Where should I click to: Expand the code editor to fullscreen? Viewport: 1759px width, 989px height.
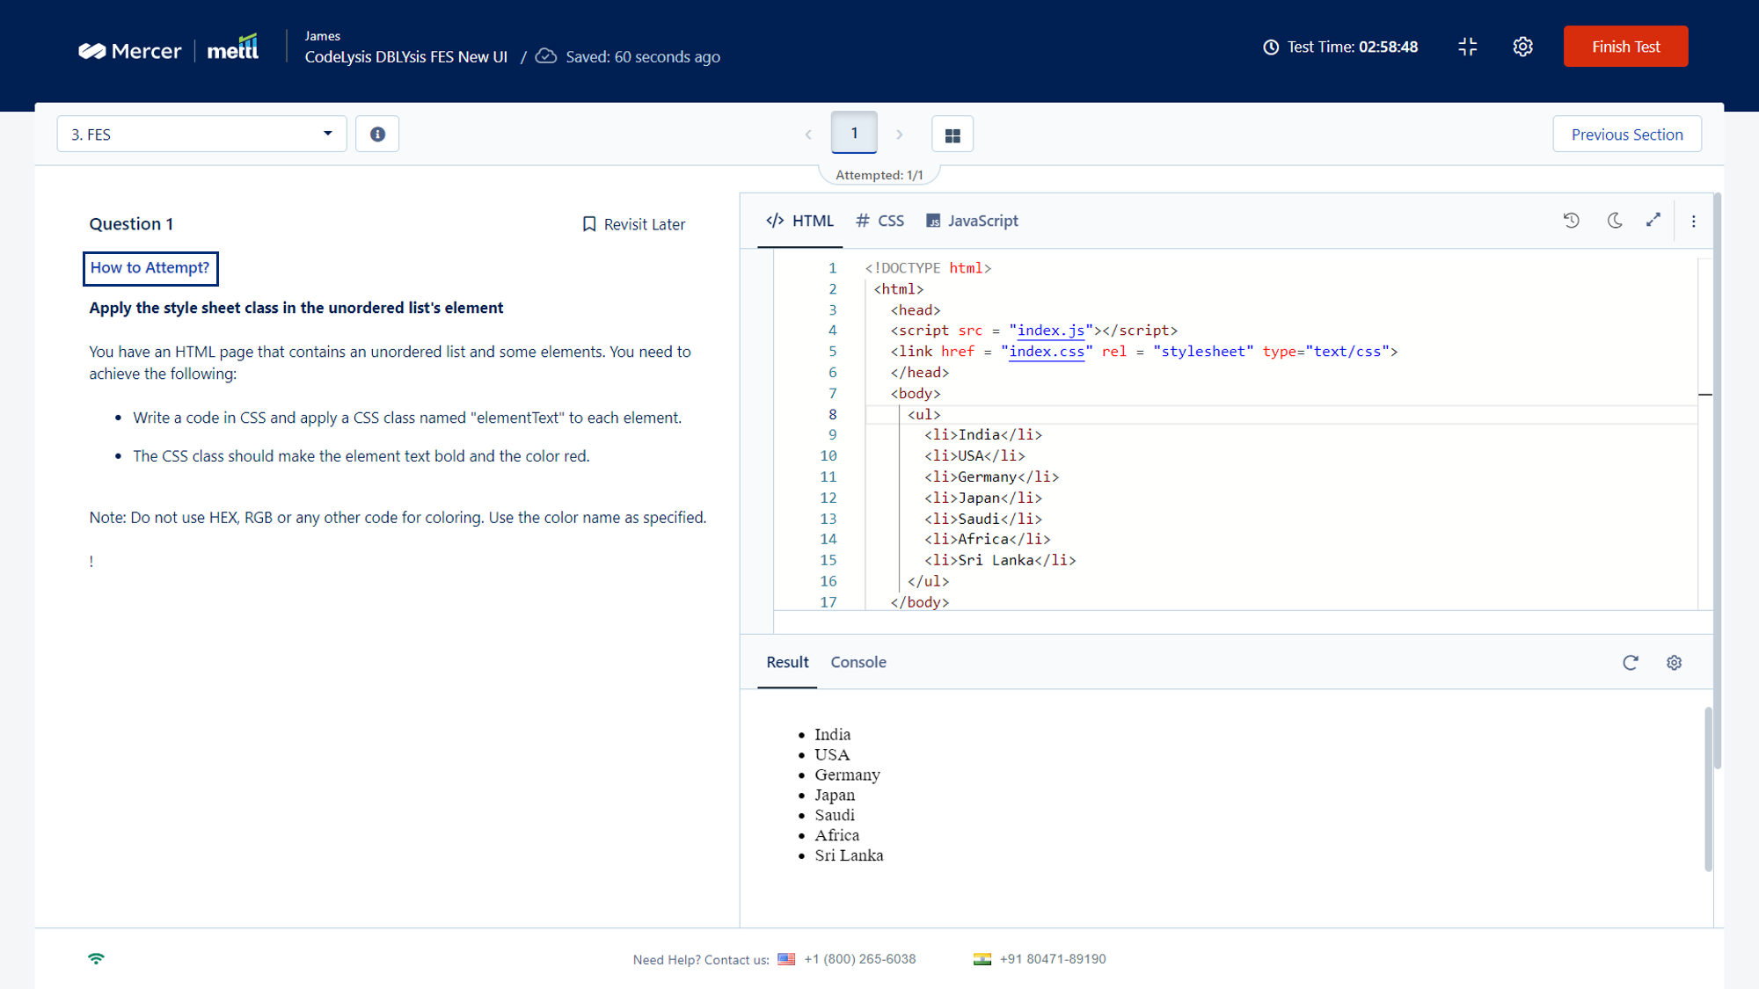tap(1653, 220)
